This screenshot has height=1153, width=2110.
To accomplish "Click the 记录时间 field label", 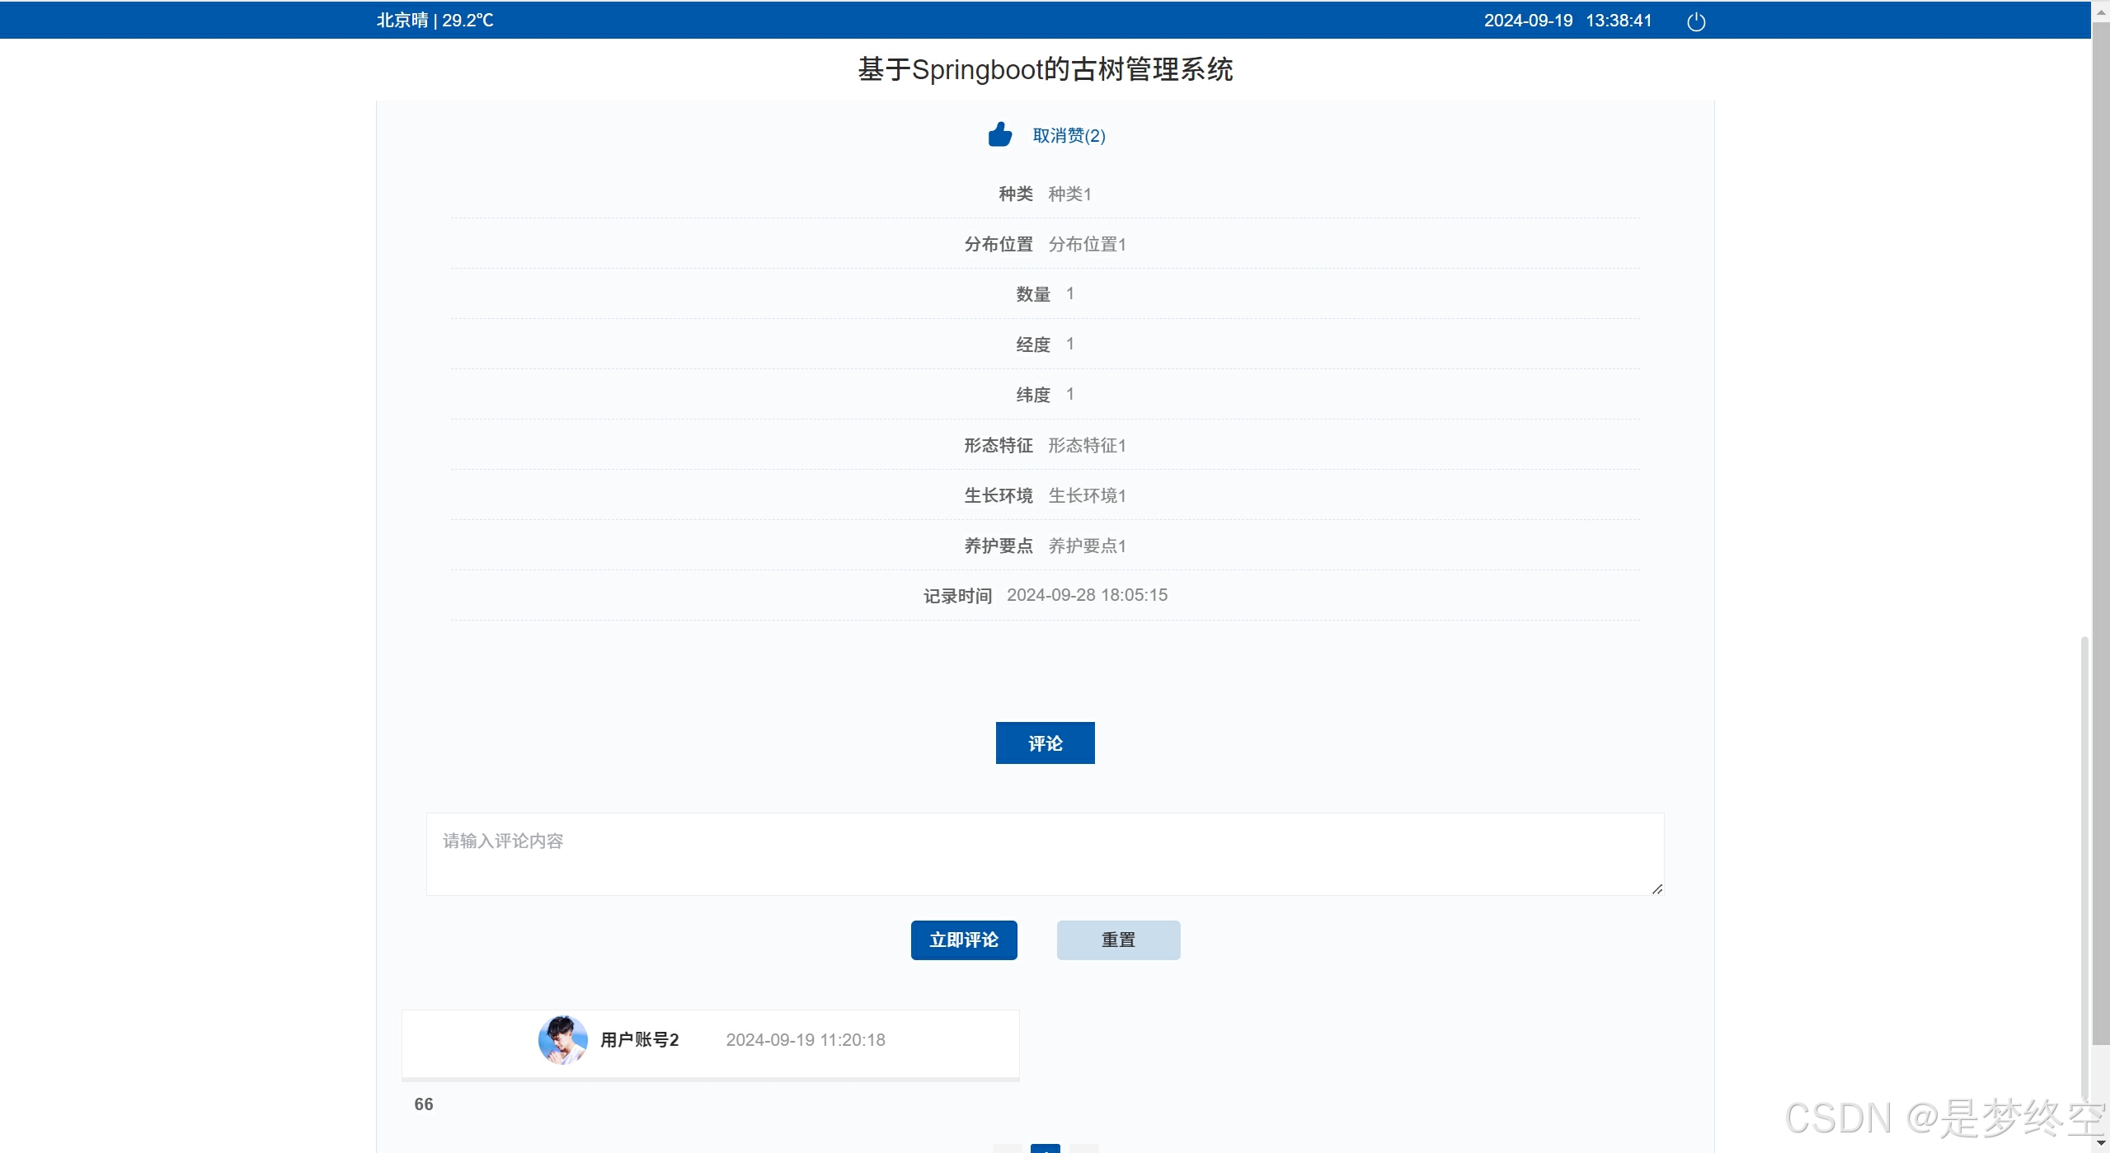I will pyautogui.click(x=957, y=596).
